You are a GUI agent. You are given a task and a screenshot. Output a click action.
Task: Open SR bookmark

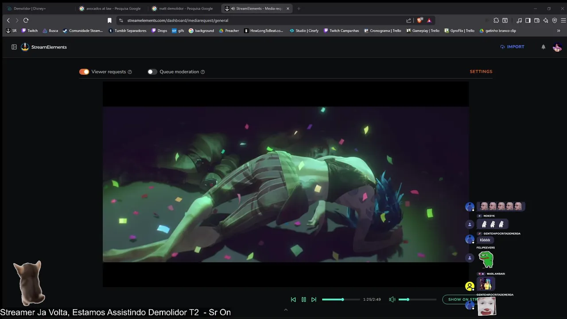pos(11,31)
